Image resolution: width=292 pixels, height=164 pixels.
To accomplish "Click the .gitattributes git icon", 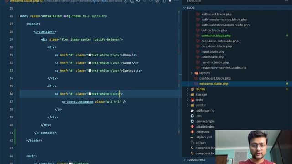I will (x=193, y=127).
